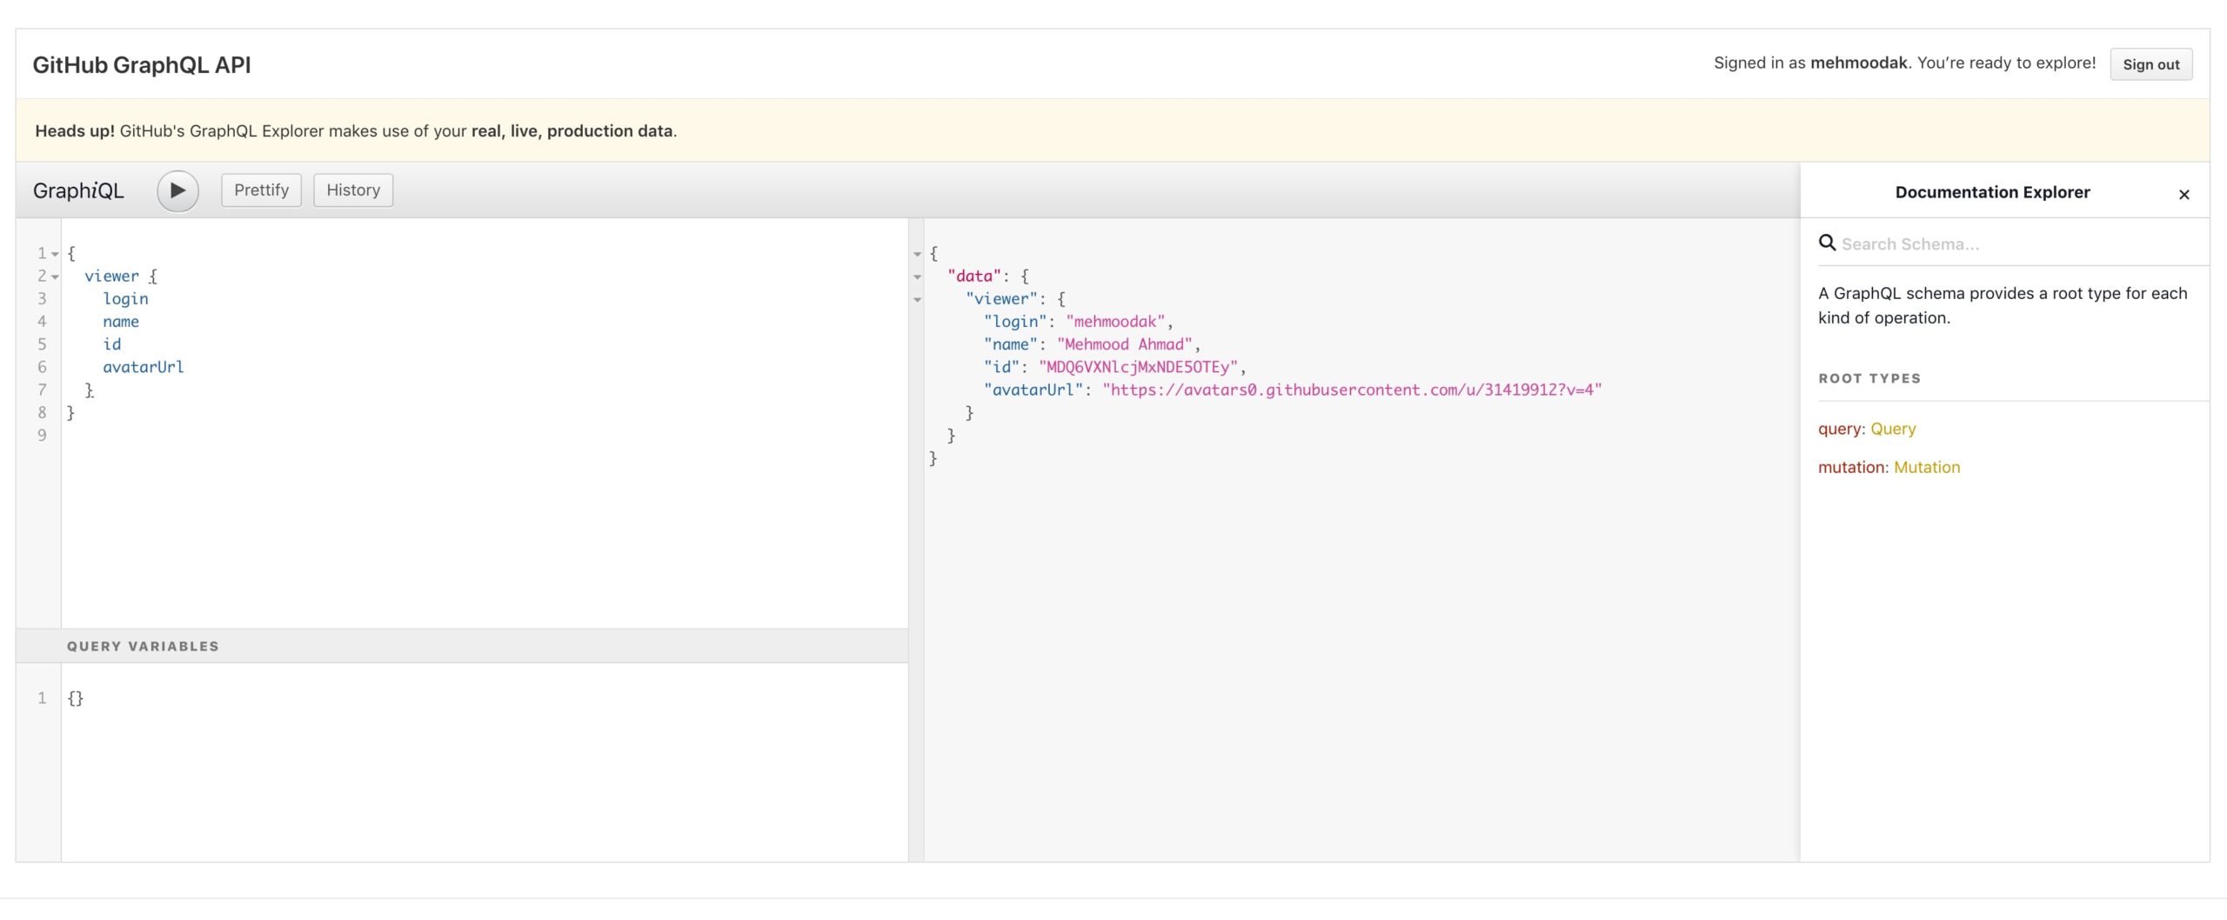Click the id field on line 5

pyautogui.click(x=112, y=344)
